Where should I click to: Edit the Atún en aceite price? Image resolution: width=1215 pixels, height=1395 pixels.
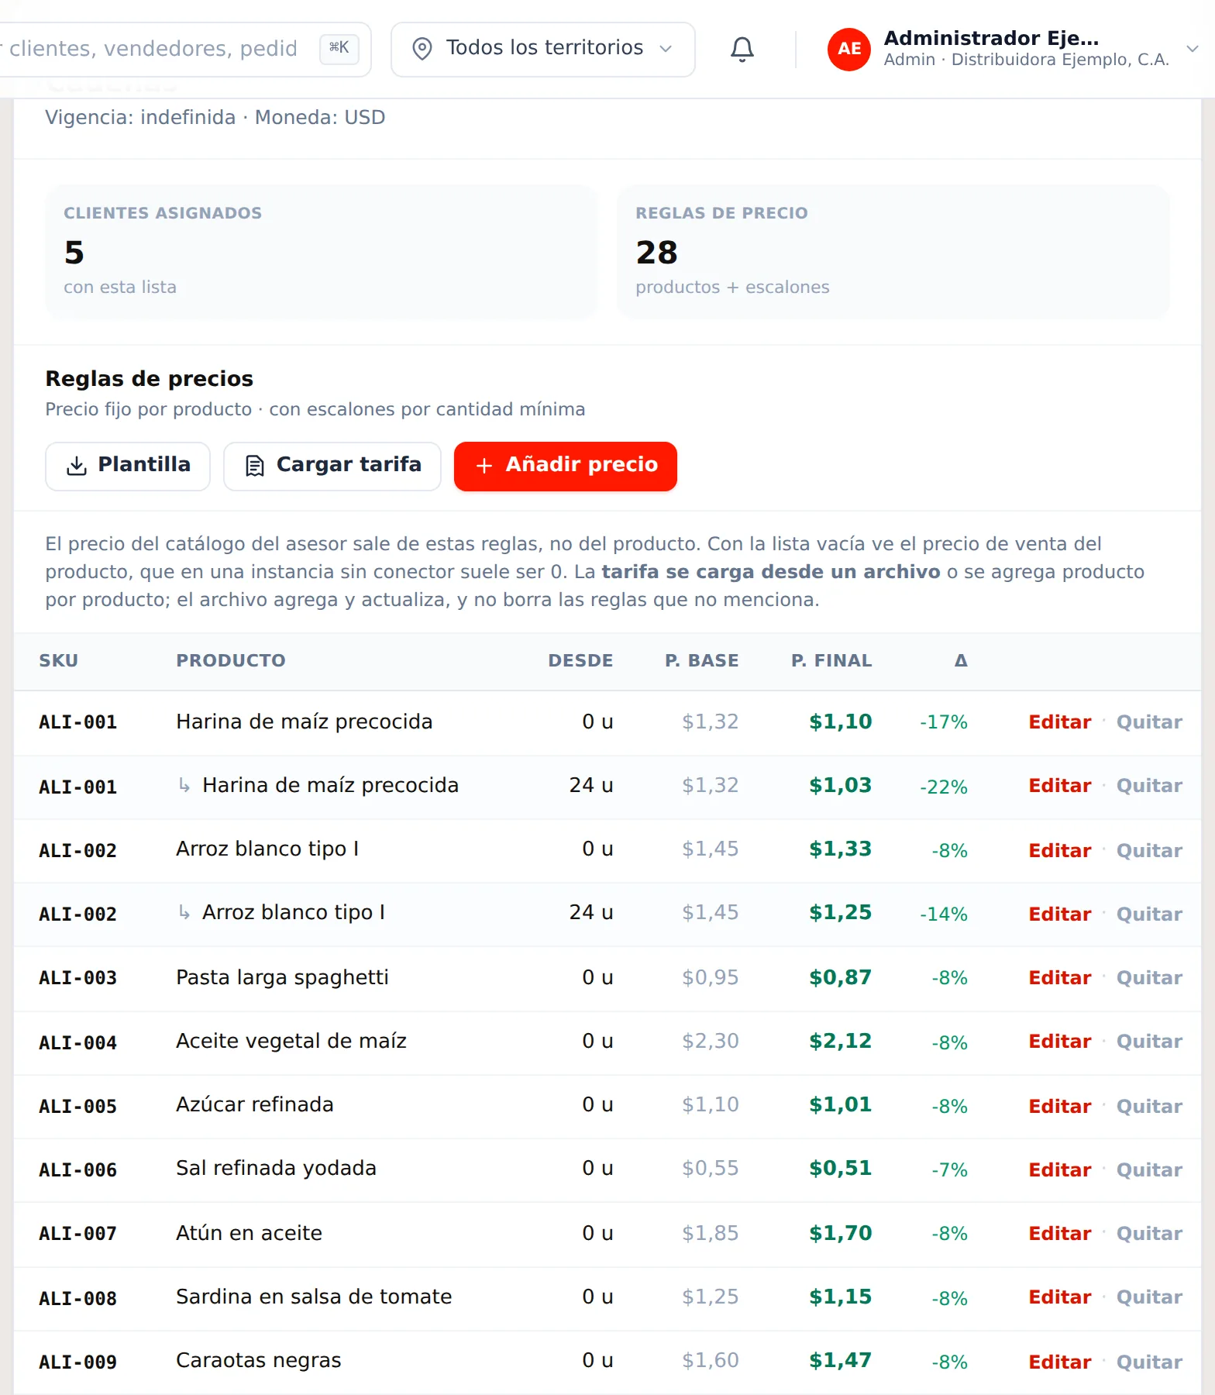coord(1059,1234)
